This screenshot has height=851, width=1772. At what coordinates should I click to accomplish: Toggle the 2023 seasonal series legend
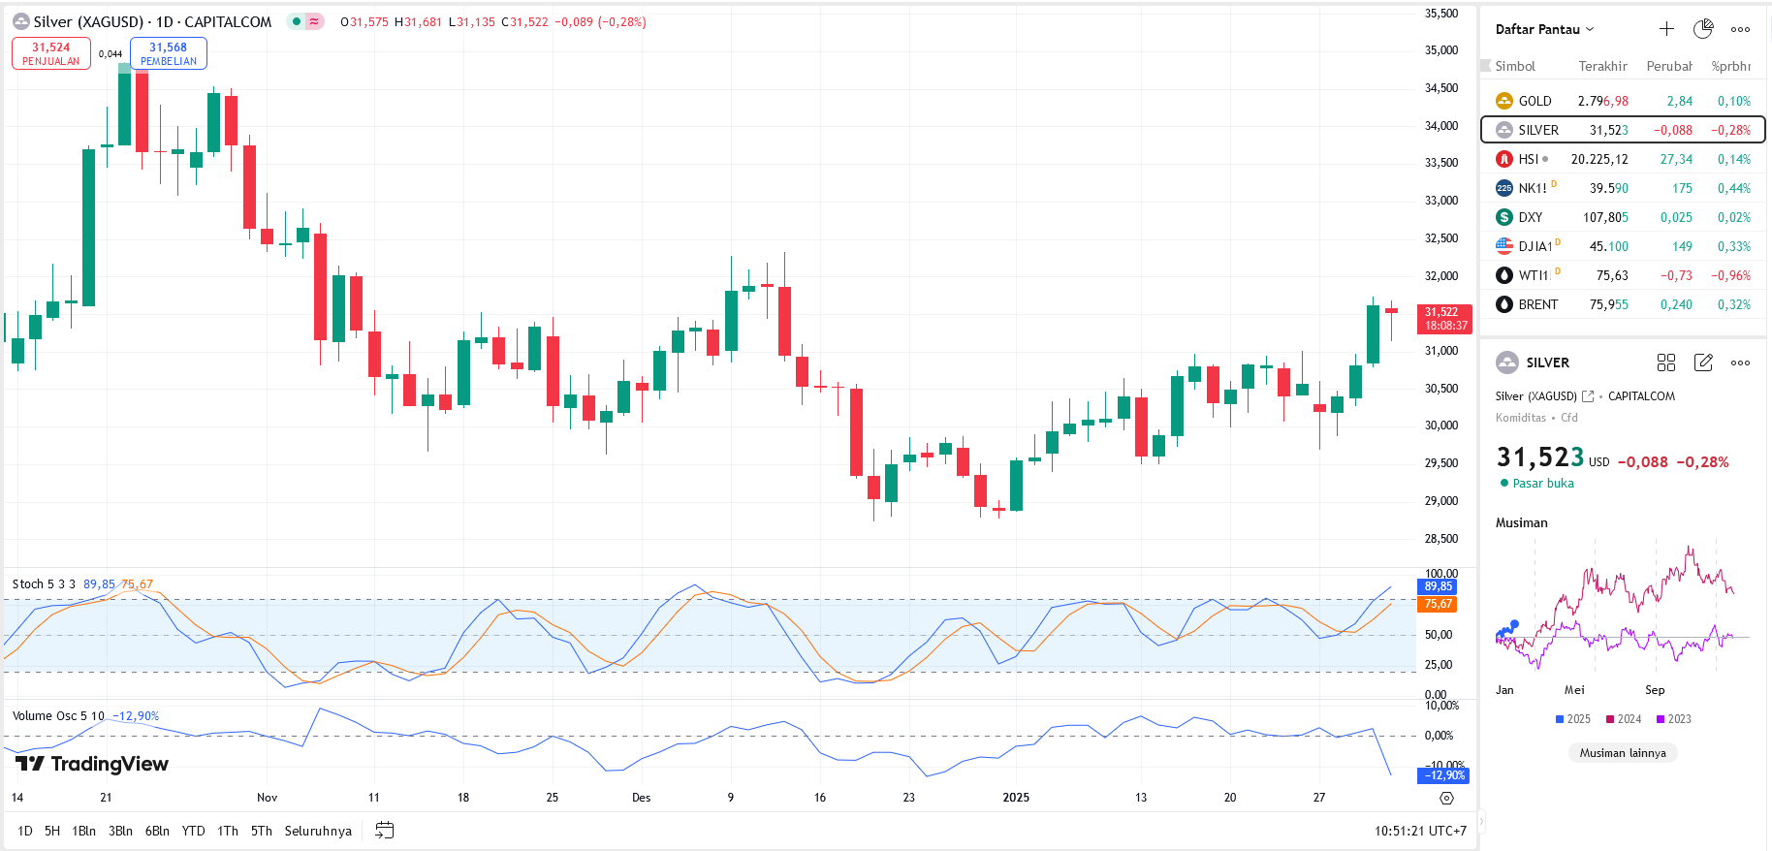click(1673, 719)
